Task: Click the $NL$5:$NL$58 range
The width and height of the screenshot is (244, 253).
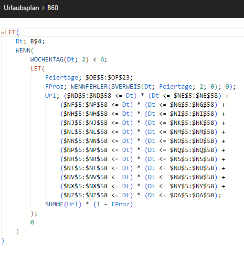Action: click(x=85, y=132)
